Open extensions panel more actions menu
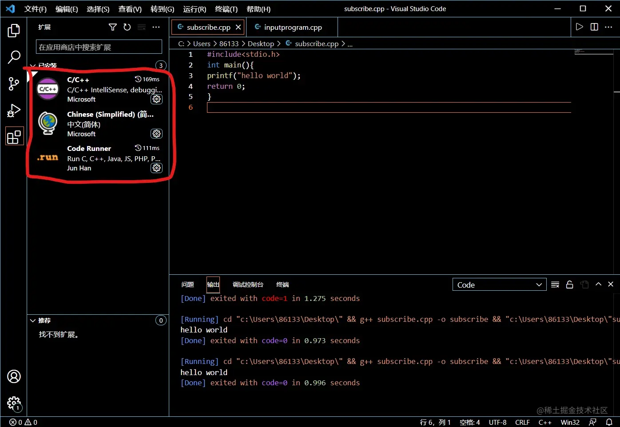Screen dimensions: 620x427 pyautogui.click(x=156, y=27)
